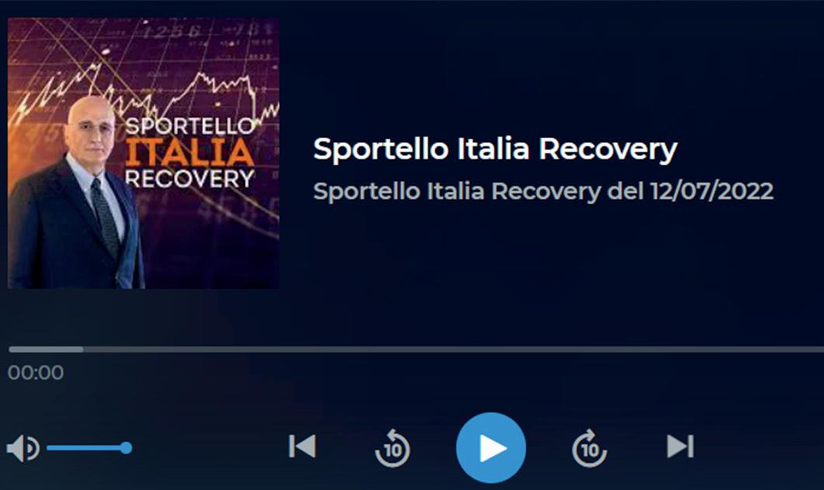Click the "Sportello Italia Recovery" show title

495,149
